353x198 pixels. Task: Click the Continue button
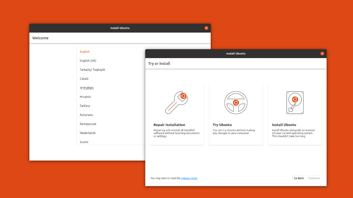pyautogui.click(x=314, y=178)
